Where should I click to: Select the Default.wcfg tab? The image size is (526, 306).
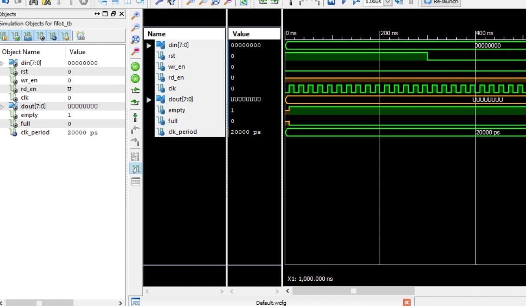pos(271,303)
